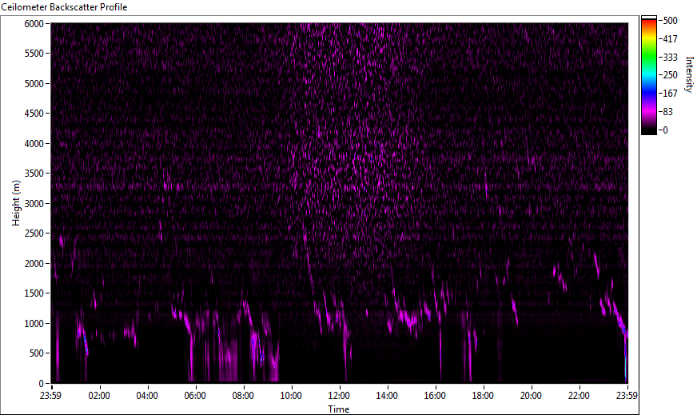Viewport: 697px width, 415px height.
Task: Click the 18:00 time axis label
Action: (x=483, y=396)
